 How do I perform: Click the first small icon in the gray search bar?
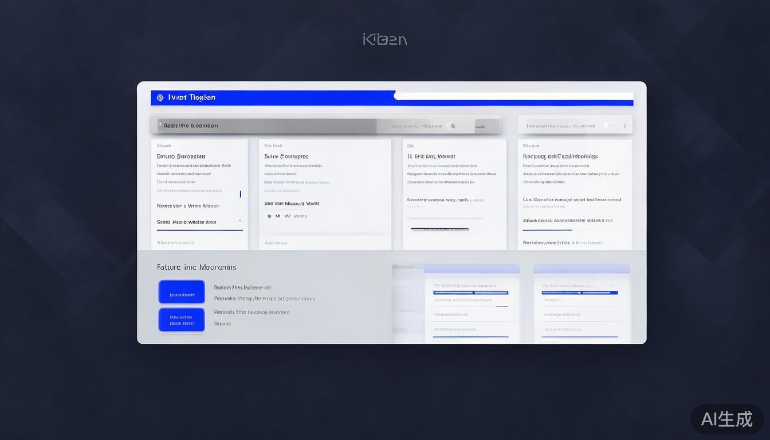452,126
